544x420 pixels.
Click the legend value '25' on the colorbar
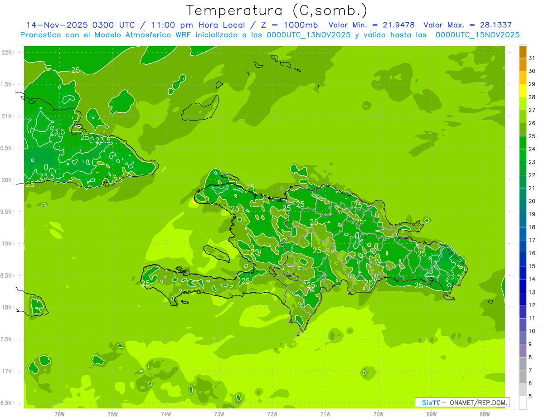(x=532, y=136)
